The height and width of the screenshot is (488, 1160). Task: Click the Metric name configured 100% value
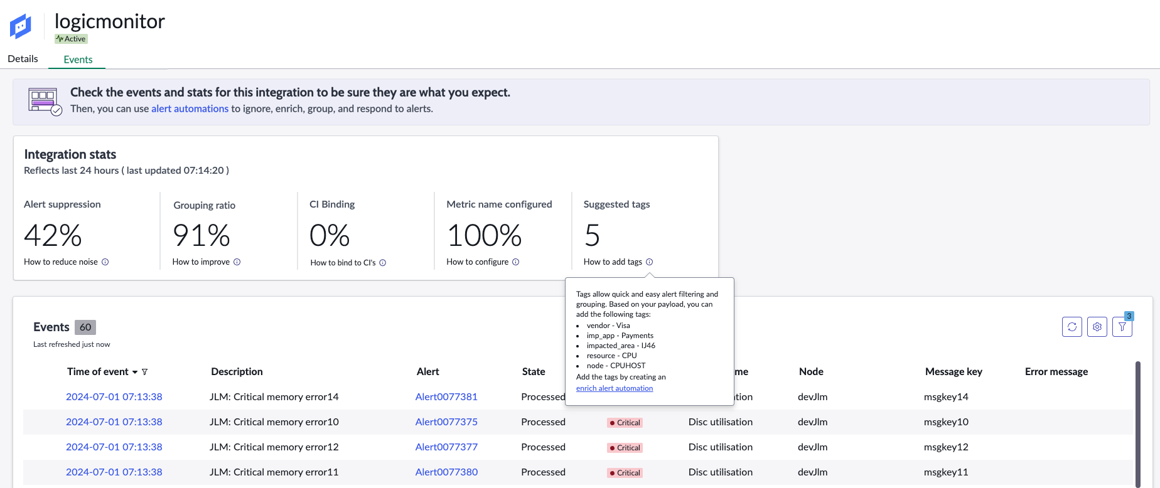pos(485,236)
